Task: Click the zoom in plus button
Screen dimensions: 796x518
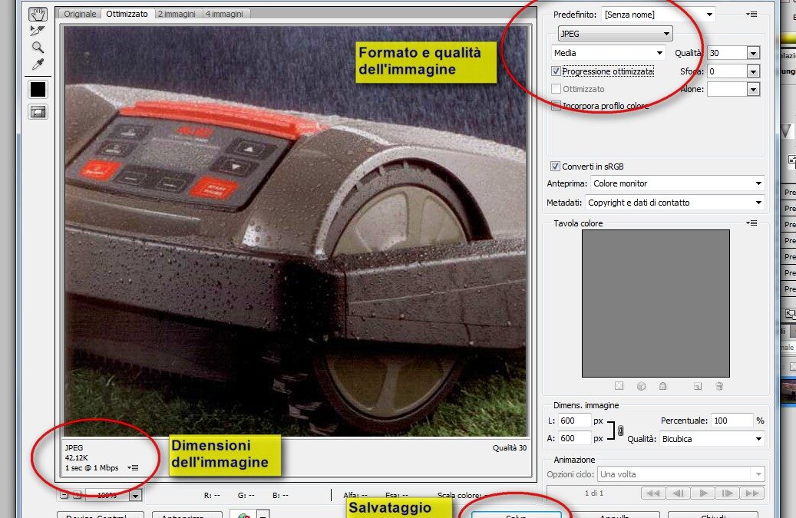Action: [x=78, y=495]
